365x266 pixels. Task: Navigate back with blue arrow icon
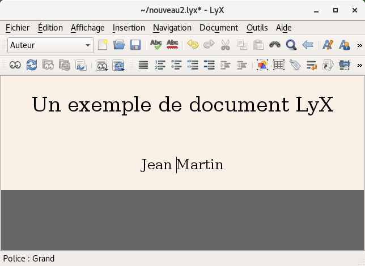coord(308,45)
